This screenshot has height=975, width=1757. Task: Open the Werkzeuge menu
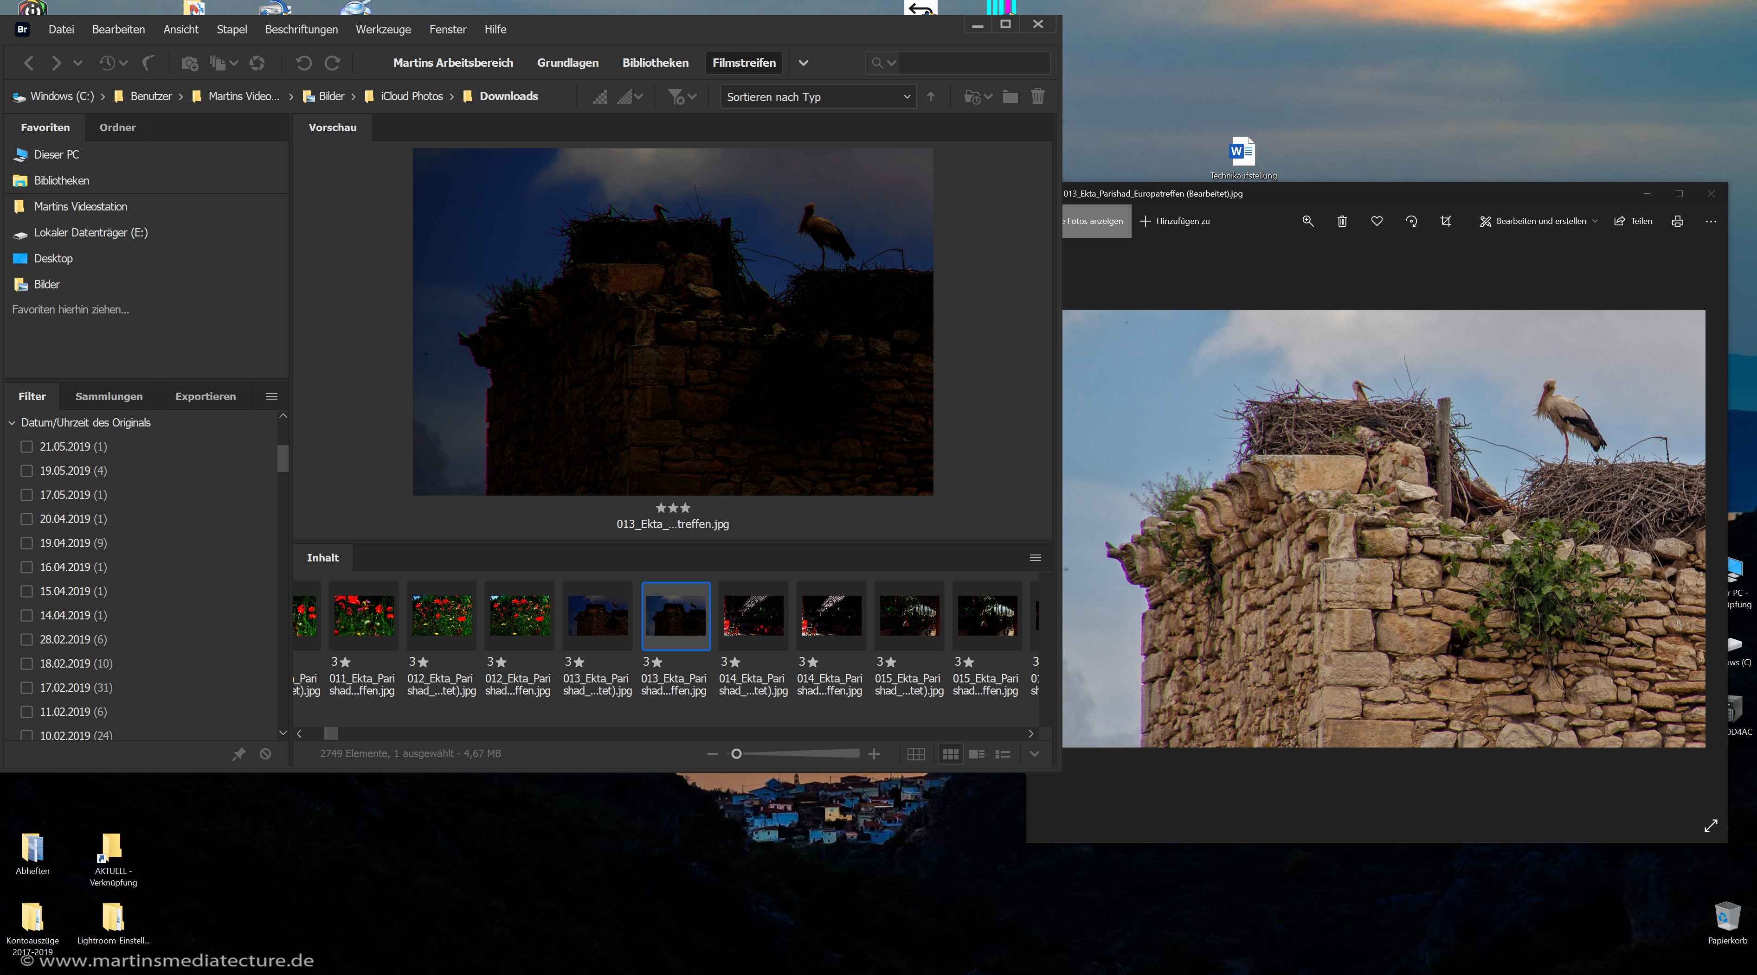[383, 29]
